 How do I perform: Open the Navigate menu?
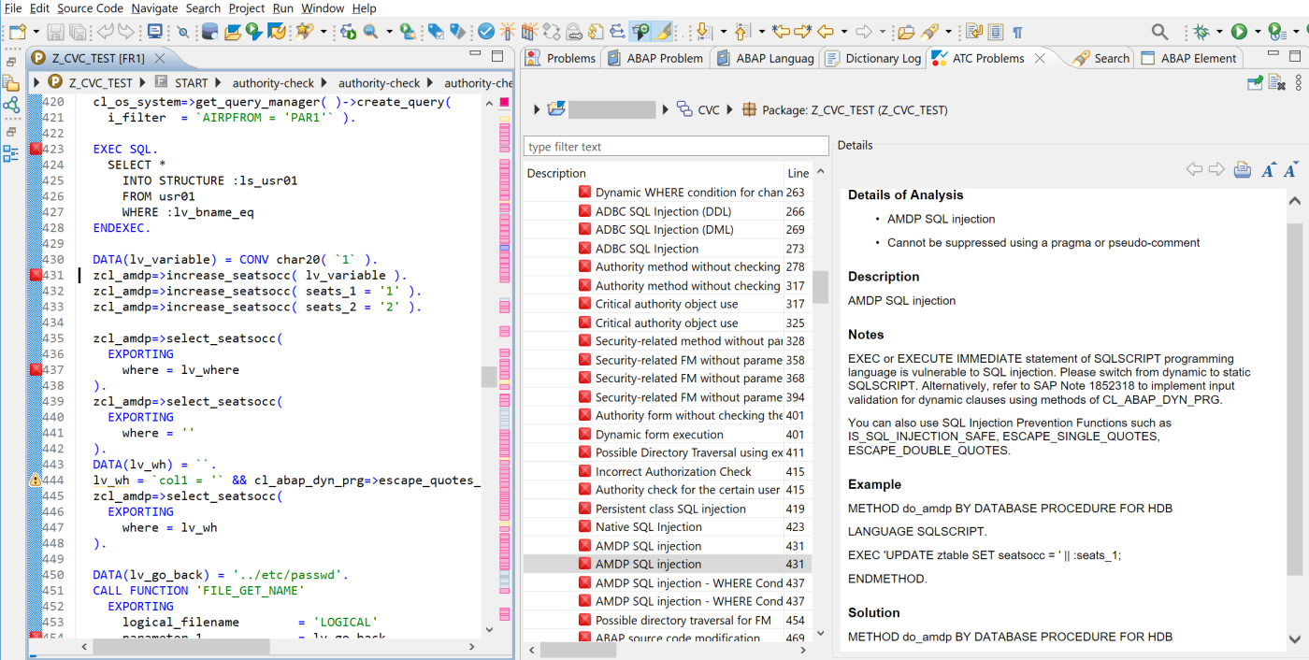154,8
